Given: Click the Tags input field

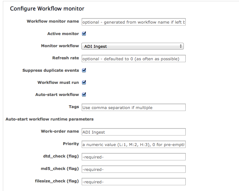Looking at the screenshot, I should [133, 107].
